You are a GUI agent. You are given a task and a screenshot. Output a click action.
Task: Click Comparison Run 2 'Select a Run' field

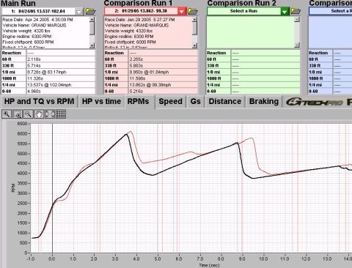[x=243, y=11]
